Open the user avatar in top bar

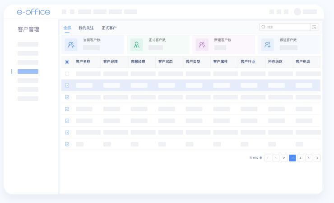(x=297, y=12)
